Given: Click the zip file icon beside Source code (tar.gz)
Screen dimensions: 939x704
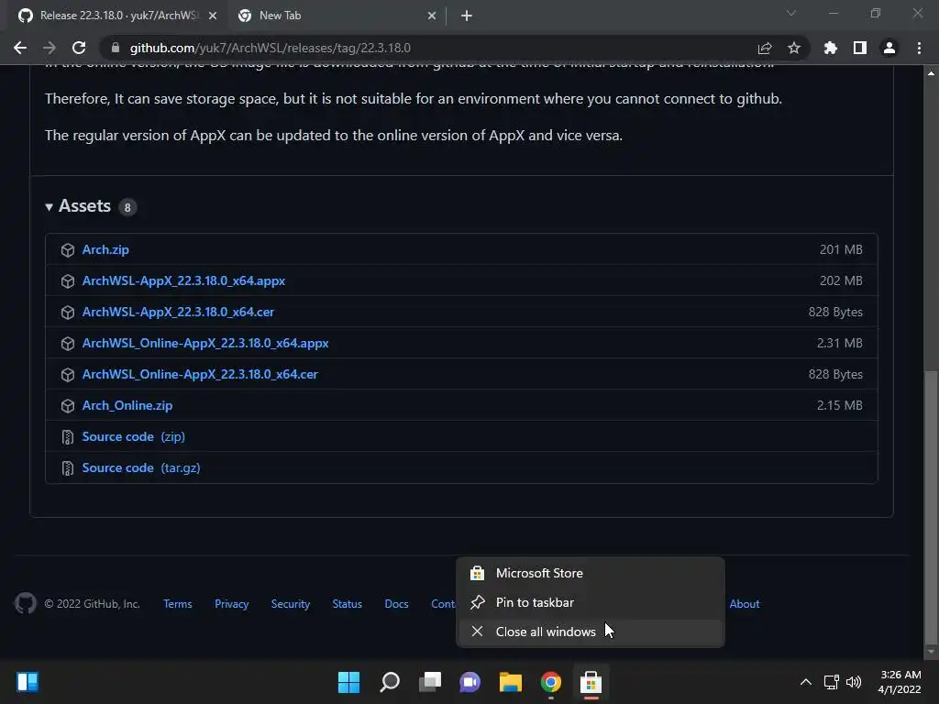Looking at the screenshot, I should (68, 468).
